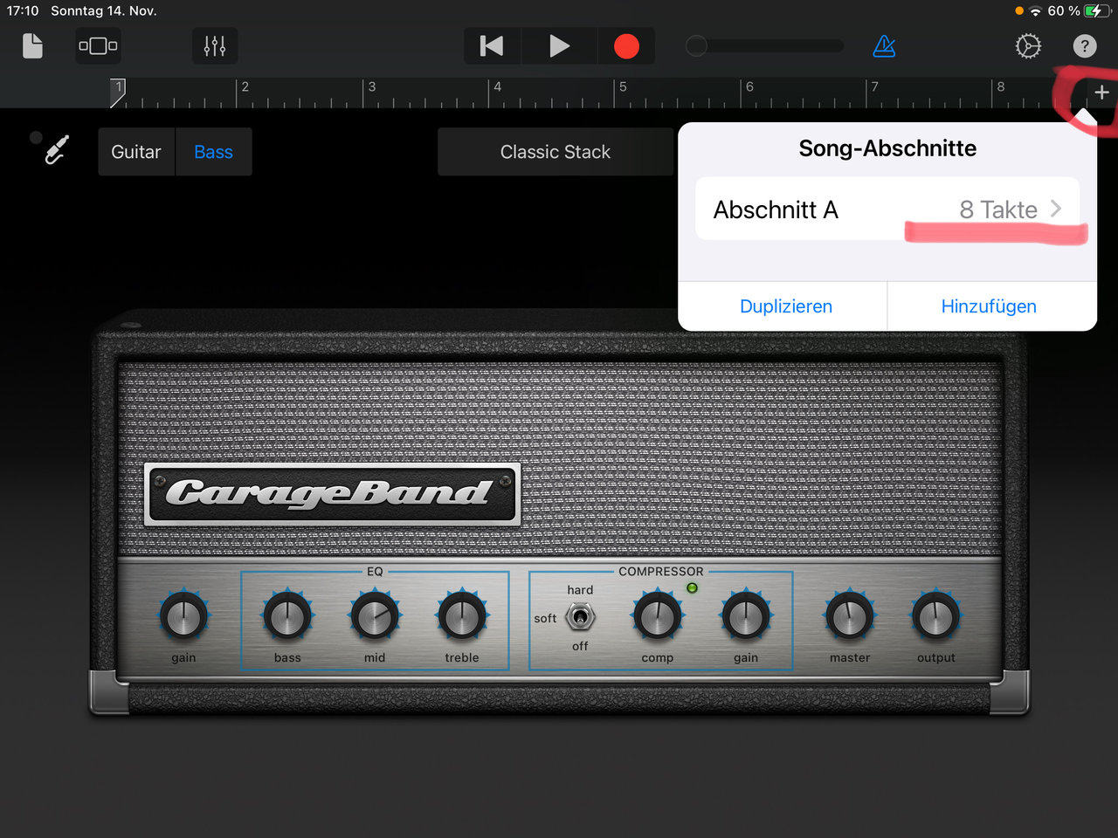Switch to Tracks view
The width and height of the screenshot is (1118, 838).
(x=98, y=46)
